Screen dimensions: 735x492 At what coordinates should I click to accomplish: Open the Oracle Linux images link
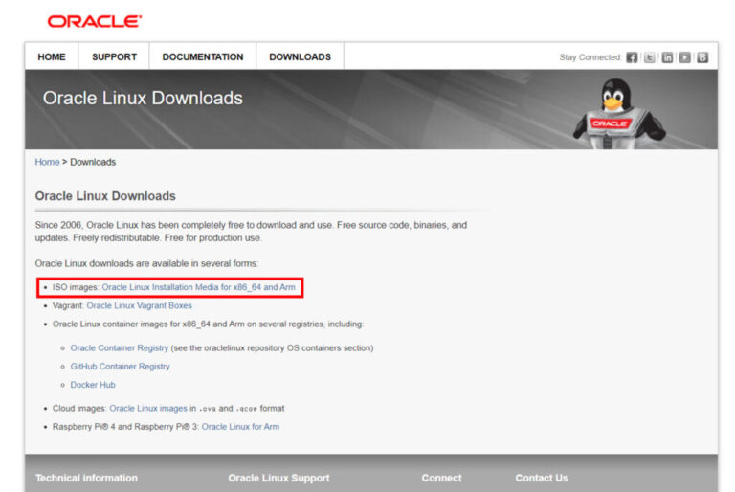pos(147,408)
